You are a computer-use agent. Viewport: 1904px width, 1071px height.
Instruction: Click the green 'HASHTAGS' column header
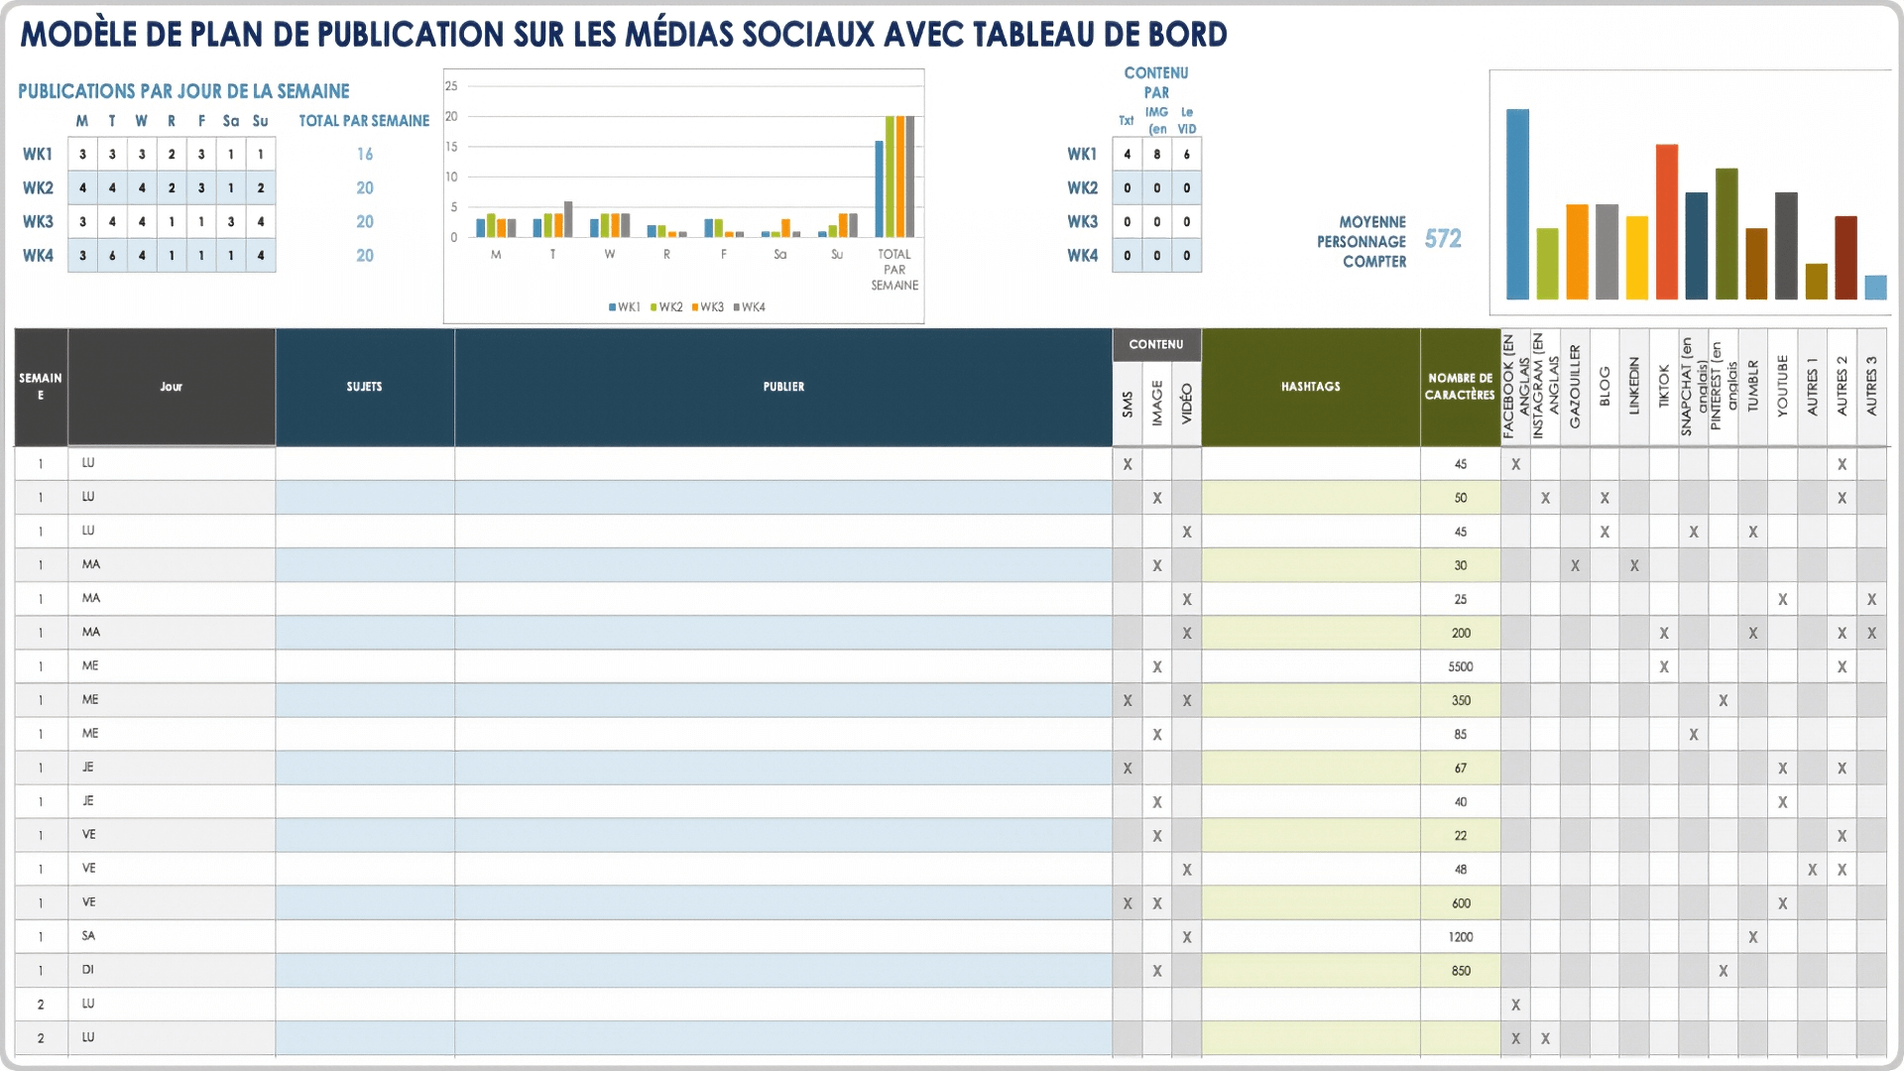pos(1311,387)
